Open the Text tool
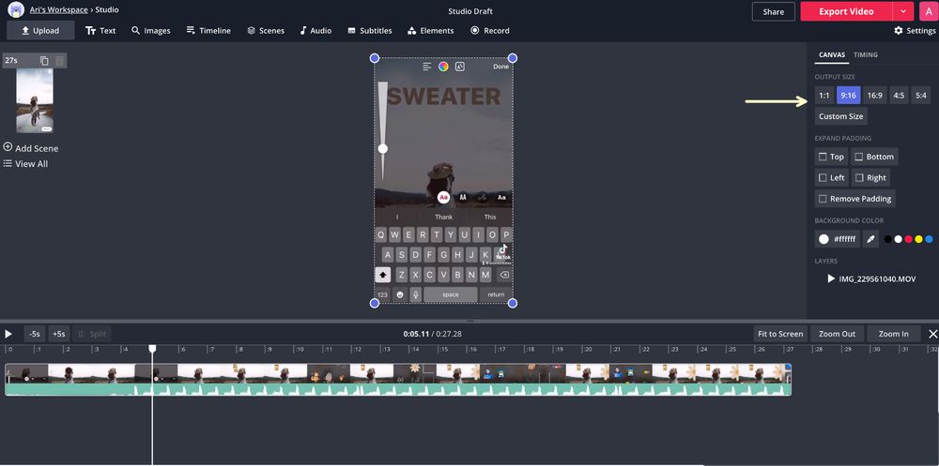The image size is (939, 466). (100, 30)
